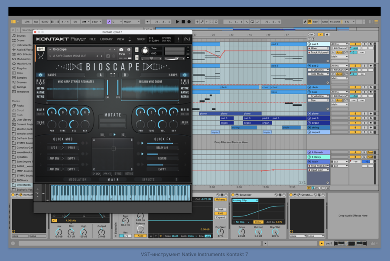Viewport: 390px width, 261px height.
Task: Toggle the left HARPS layer power button
Action: 40,75
